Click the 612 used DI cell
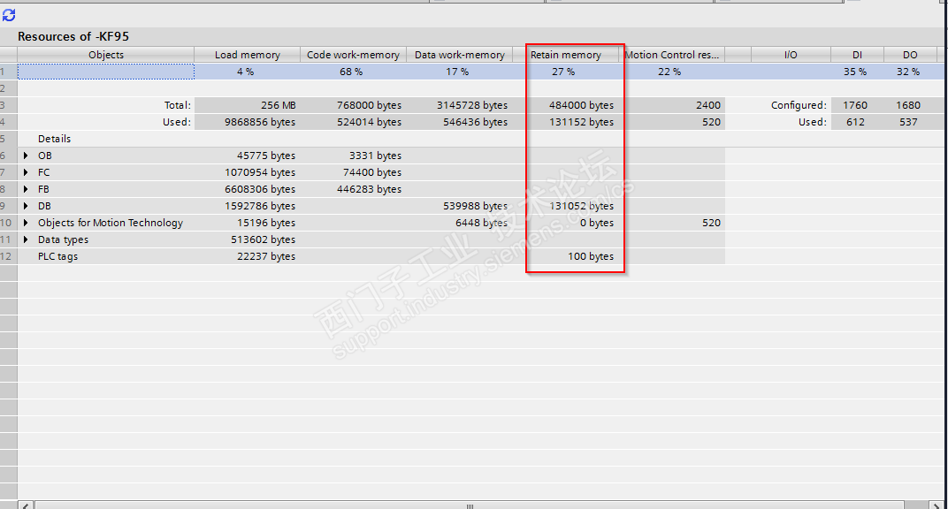Image resolution: width=948 pixels, height=509 pixels. 857,122
